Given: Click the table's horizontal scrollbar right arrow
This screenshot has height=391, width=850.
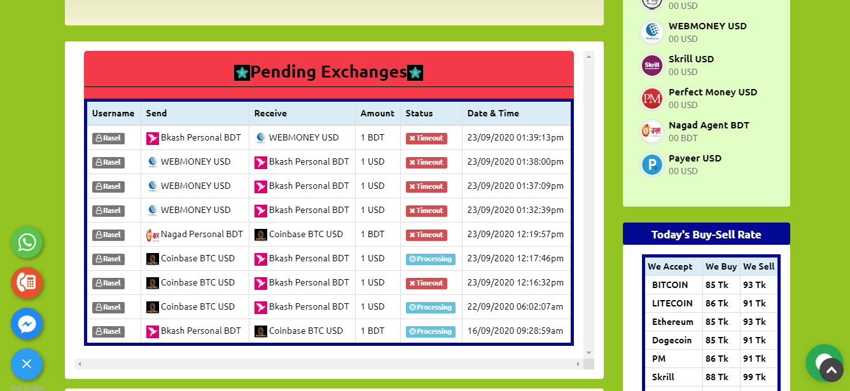Looking at the screenshot, I should click(578, 364).
